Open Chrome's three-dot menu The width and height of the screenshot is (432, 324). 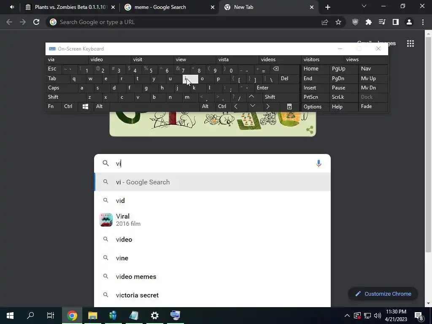(x=423, y=22)
